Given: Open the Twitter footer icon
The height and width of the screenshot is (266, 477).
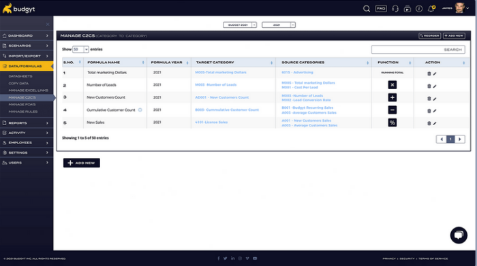Looking at the screenshot, I should pyautogui.click(x=225, y=259).
